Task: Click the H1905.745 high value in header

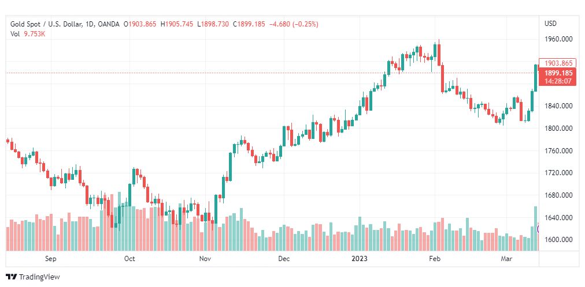Action: point(177,24)
